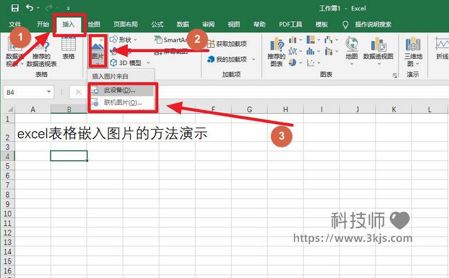
Task: Click the selected cell B4
Action: pos(69,156)
